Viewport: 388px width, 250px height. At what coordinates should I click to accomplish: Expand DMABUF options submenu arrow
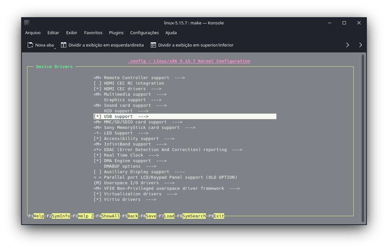pos(151,166)
